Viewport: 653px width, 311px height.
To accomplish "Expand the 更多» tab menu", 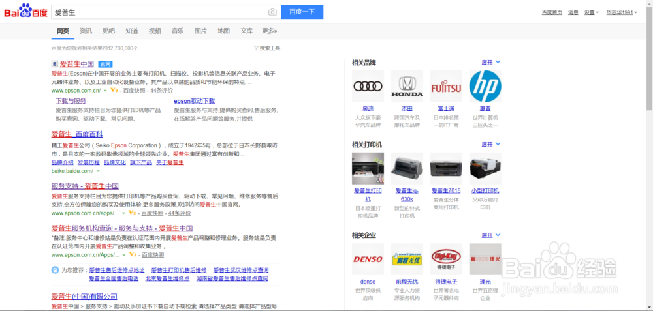I will pyautogui.click(x=270, y=31).
